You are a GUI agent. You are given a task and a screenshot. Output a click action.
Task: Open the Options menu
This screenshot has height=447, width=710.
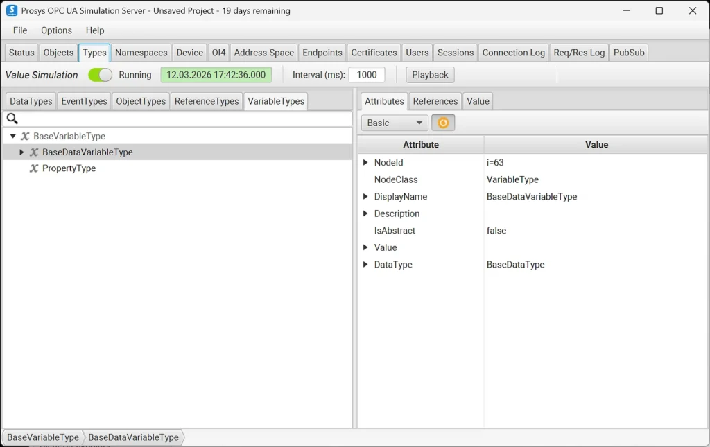click(x=56, y=30)
